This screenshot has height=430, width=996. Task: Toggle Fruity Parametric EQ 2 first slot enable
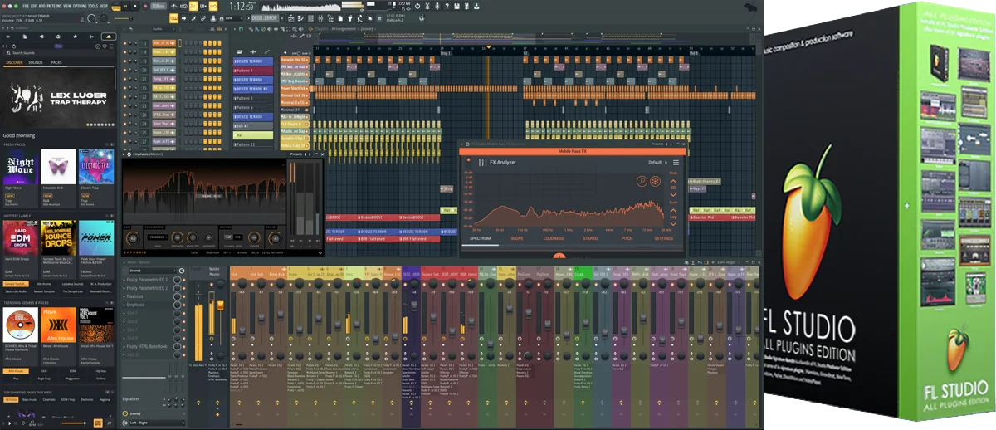coord(184,280)
